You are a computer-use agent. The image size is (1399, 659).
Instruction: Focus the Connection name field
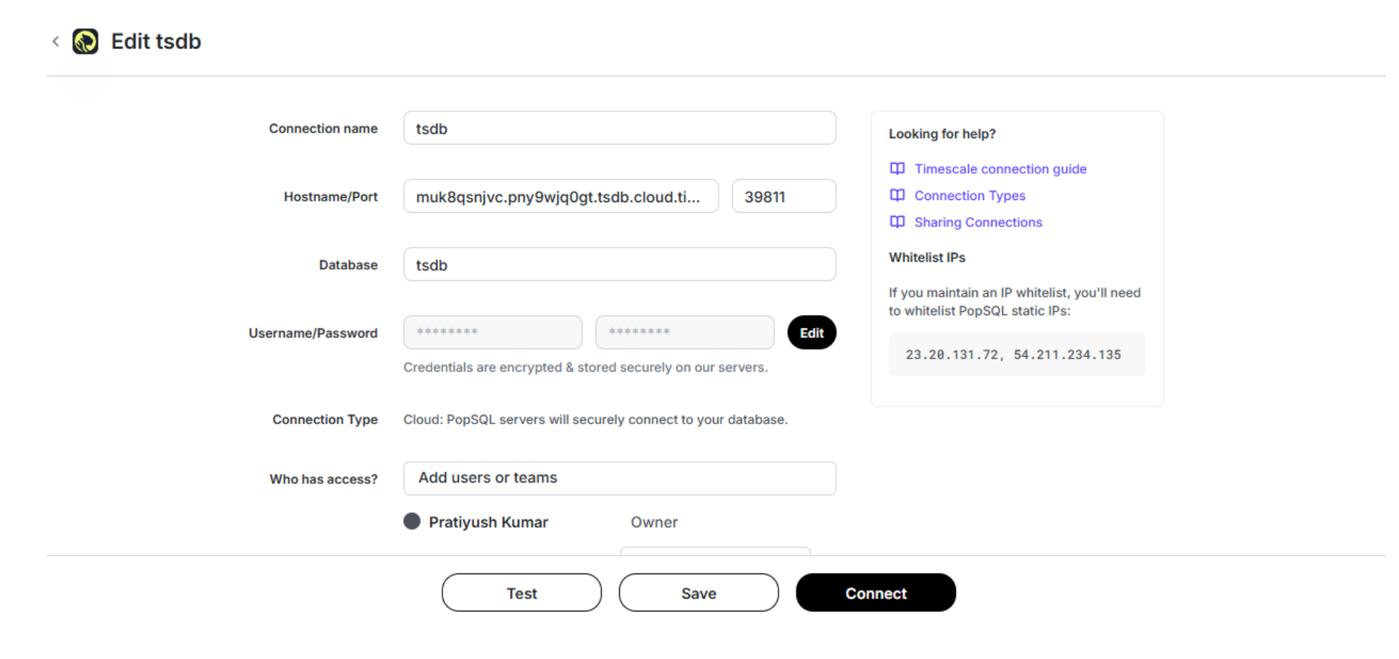pyautogui.click(x=619, y=128)
